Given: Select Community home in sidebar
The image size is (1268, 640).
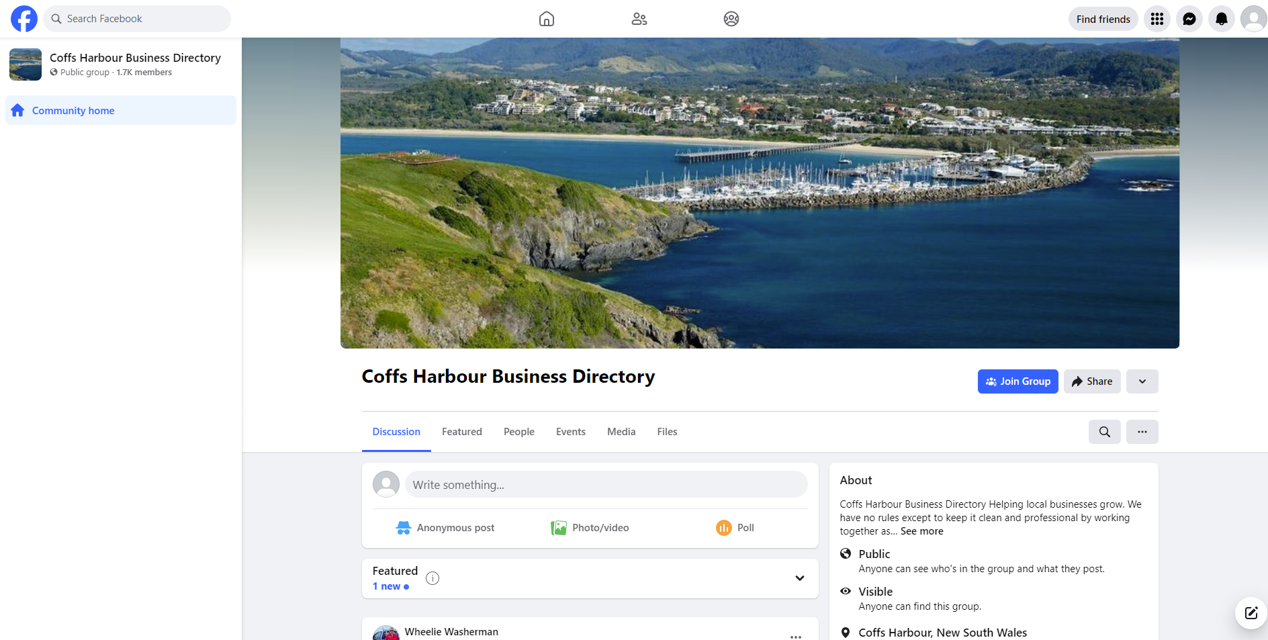Looking at the screenshot, I should (x=121, y=110).
